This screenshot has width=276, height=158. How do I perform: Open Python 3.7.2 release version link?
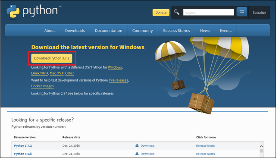tap(23, 145)
